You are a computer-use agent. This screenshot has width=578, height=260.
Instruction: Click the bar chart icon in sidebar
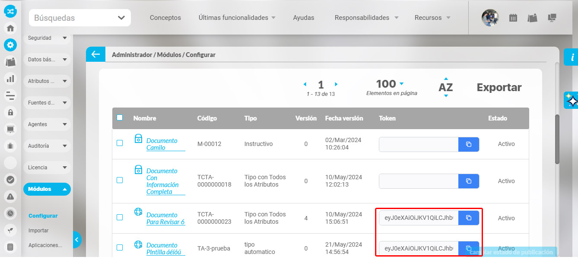pos(10,79)
